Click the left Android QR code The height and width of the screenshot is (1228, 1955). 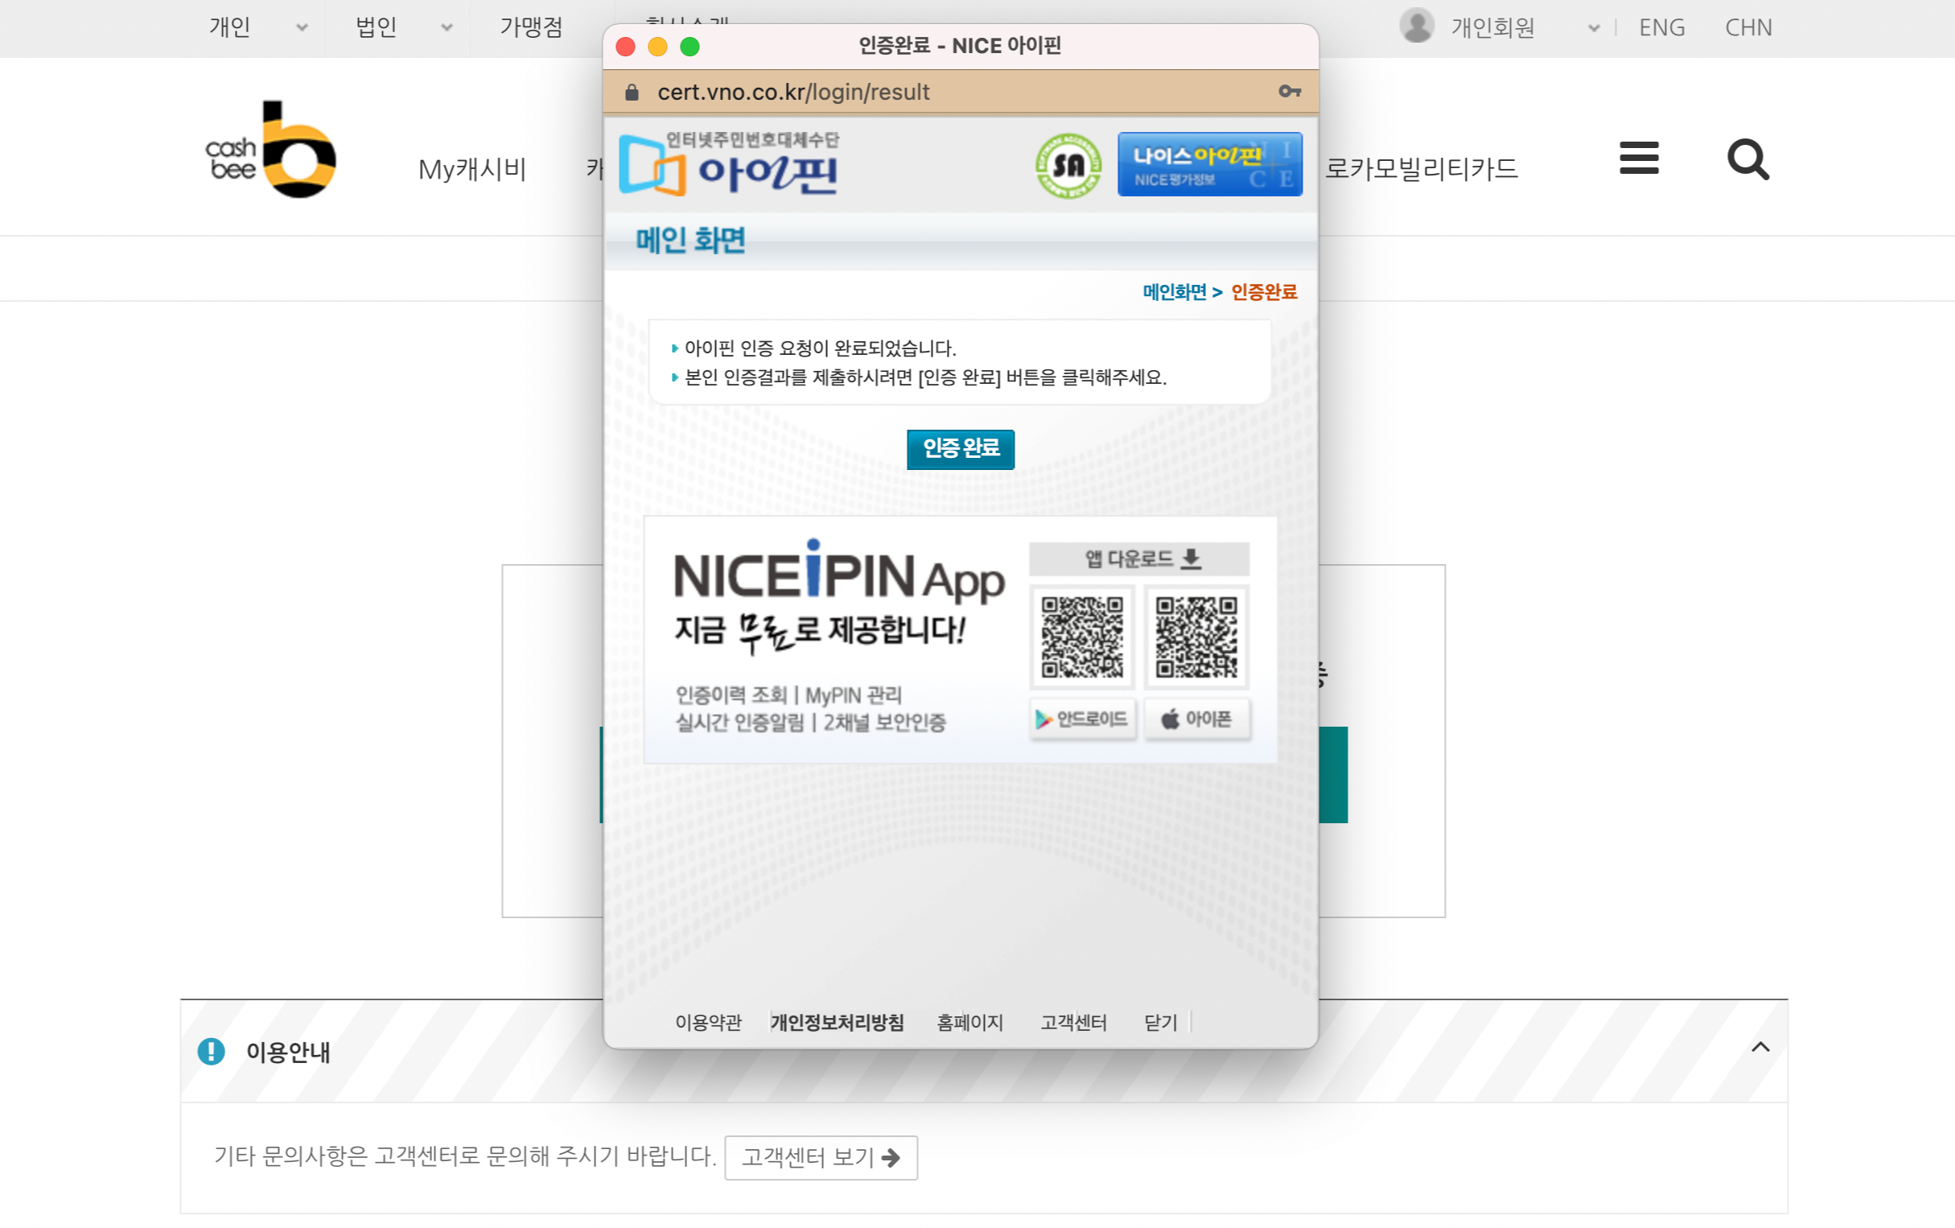point(1082,637)
